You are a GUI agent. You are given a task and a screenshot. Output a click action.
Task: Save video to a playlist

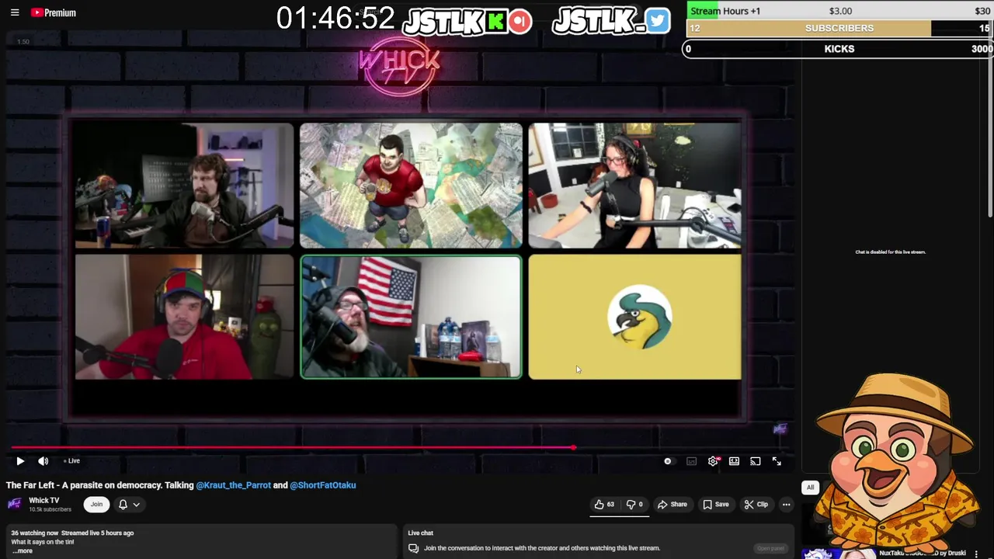[x=716, y=505]
